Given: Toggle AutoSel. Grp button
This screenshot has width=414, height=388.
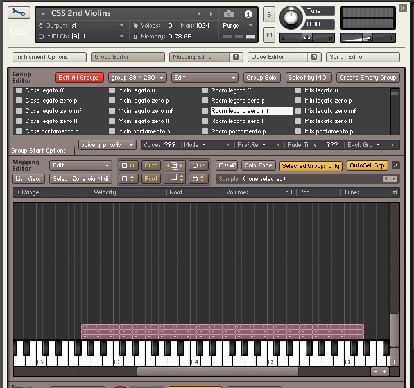Looking at the screenshot, I should click(x=367, y=165).
